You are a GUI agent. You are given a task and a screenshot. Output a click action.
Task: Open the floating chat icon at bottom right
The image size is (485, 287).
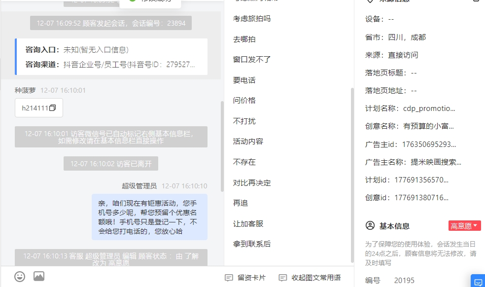pos(478,281)
